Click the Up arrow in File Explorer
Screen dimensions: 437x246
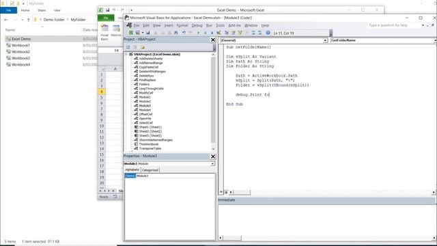[29, 20]
